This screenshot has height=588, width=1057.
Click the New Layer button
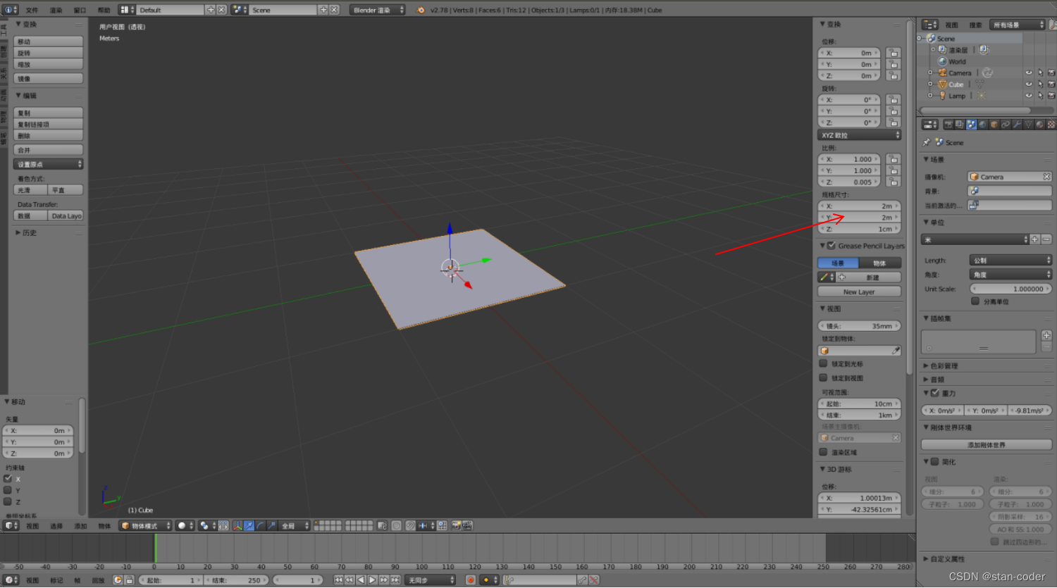[859, 291]
